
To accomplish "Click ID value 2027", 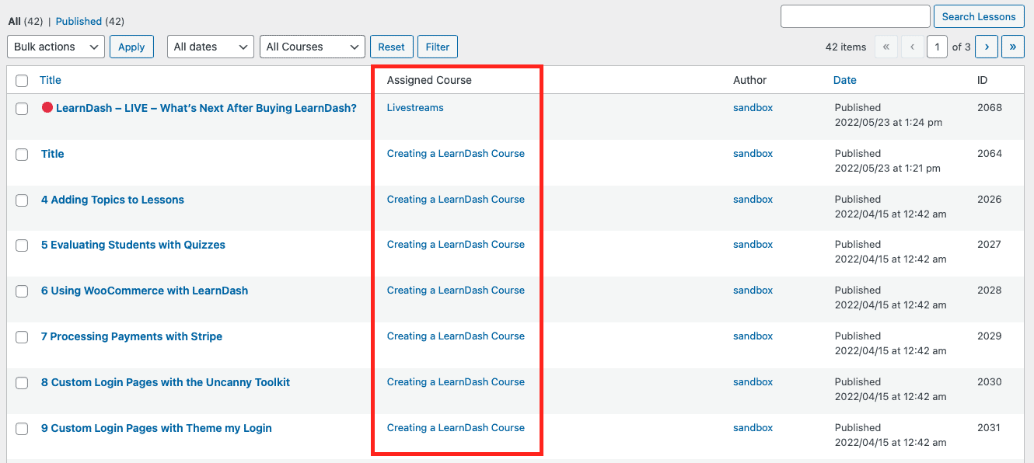I will pyautogui.click(x=990, y=245).
